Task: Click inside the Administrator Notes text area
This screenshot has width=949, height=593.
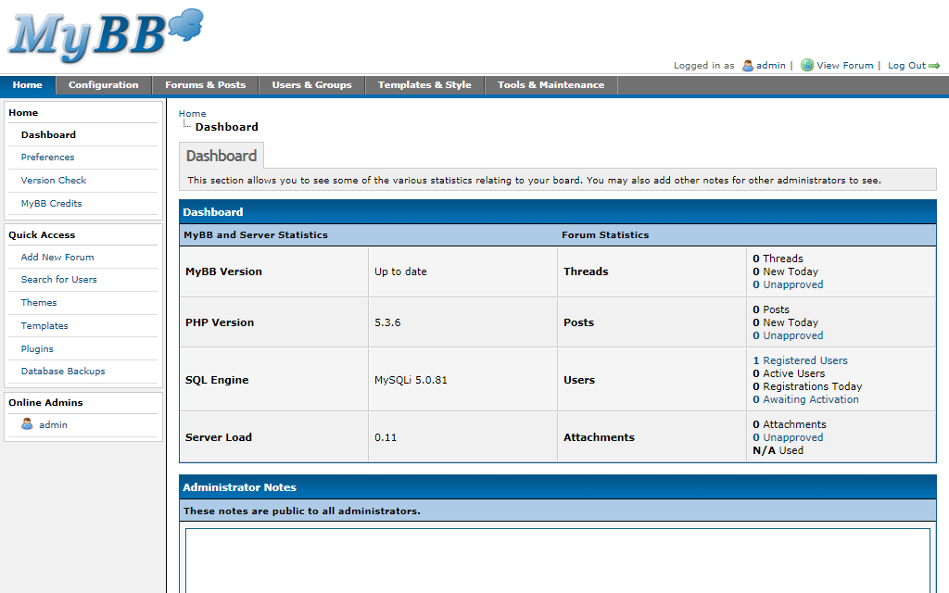Action: (557, 561)
